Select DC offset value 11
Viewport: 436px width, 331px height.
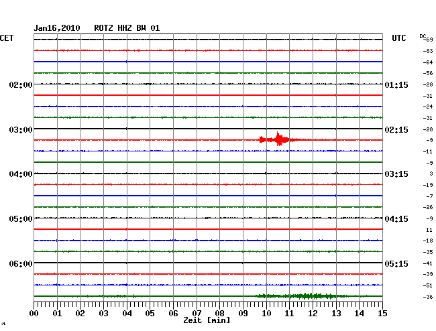(x=429, y=230)
